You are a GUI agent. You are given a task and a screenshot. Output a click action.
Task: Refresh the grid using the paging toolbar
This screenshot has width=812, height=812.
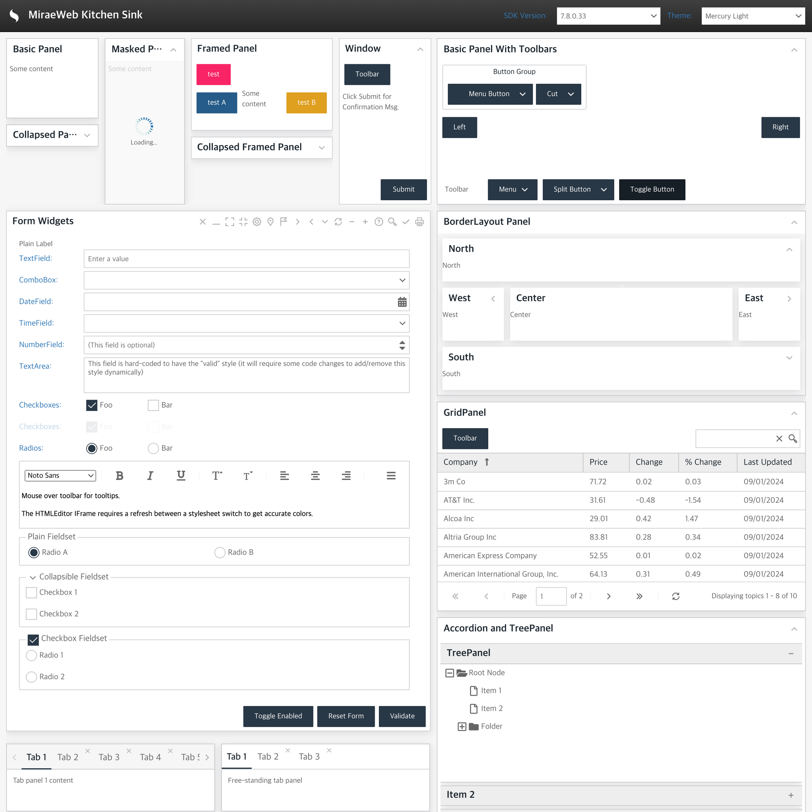click(x=676, y=596)
